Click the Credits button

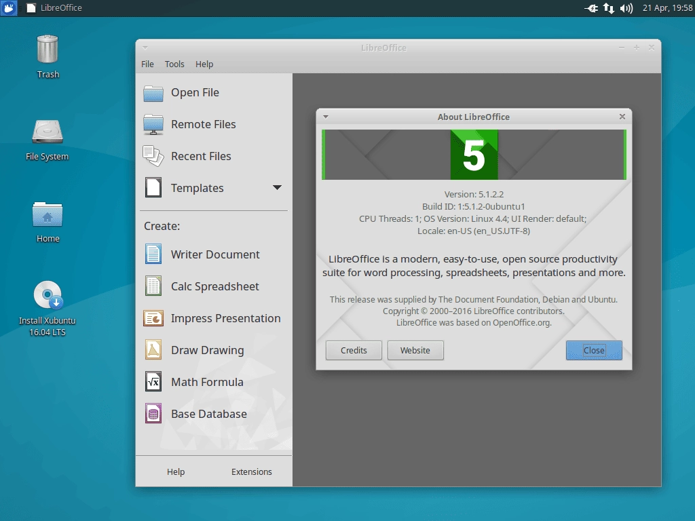click(x=354, y=351)
